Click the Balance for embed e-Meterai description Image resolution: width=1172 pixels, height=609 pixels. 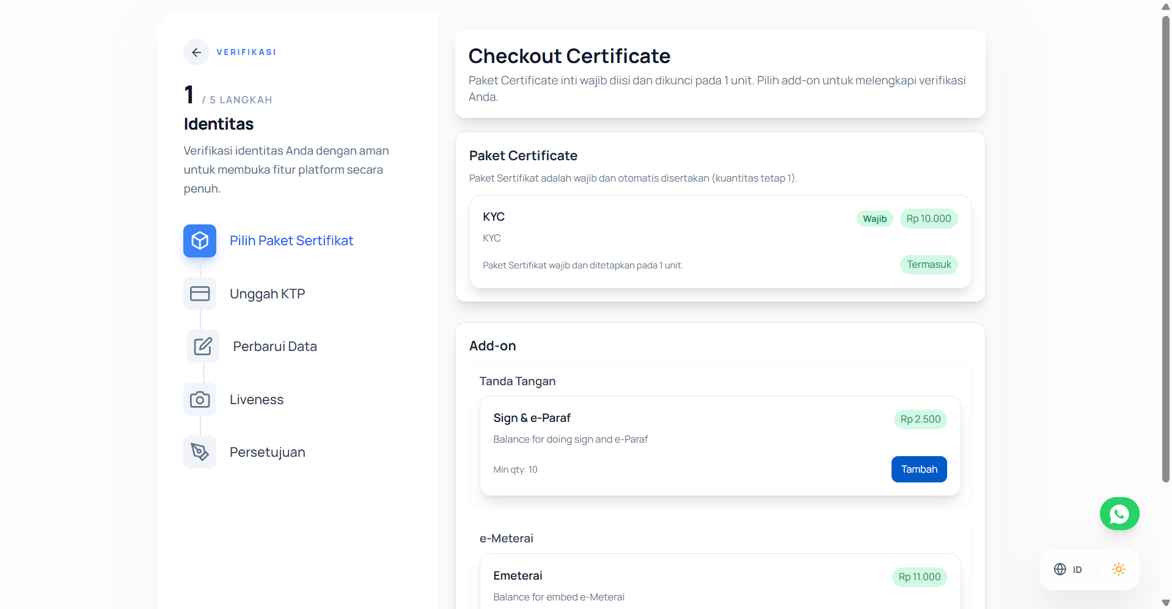point(559,597)
